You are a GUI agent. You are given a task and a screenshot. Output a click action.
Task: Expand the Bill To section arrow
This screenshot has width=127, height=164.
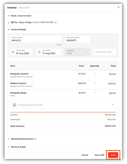9,22
